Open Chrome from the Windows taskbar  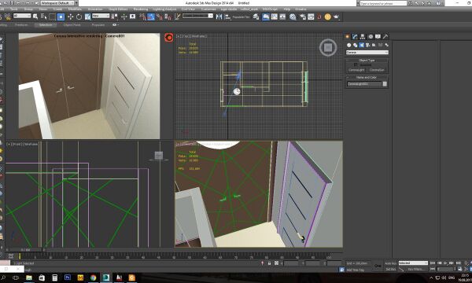tap(93, 277)
